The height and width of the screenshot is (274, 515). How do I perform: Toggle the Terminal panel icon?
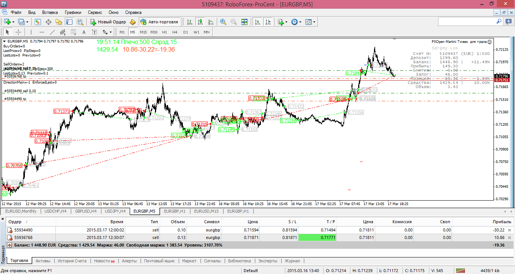[69, 22]
